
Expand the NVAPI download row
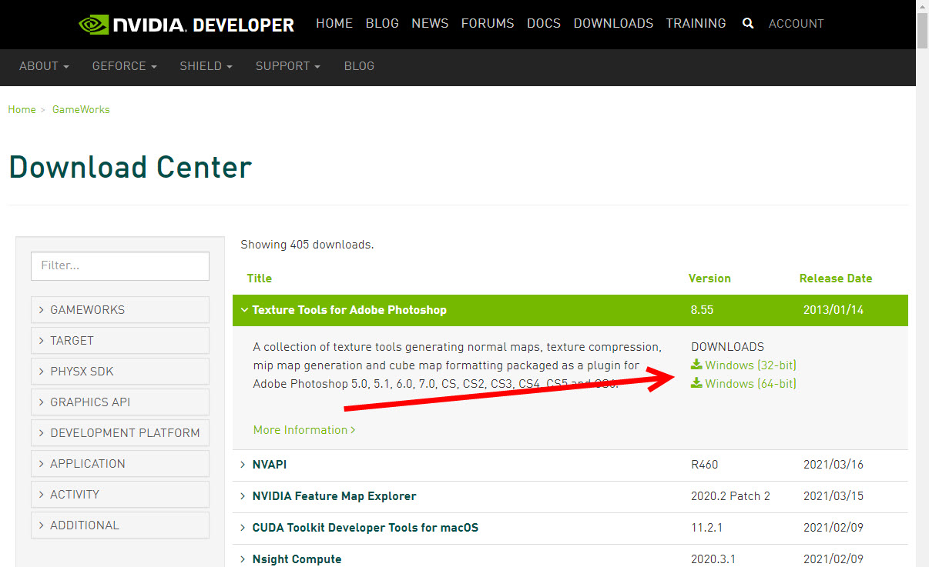click(x=570, y=465)
